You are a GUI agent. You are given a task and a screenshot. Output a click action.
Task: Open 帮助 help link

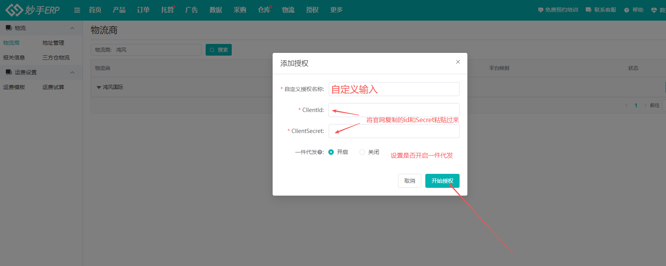638,10
